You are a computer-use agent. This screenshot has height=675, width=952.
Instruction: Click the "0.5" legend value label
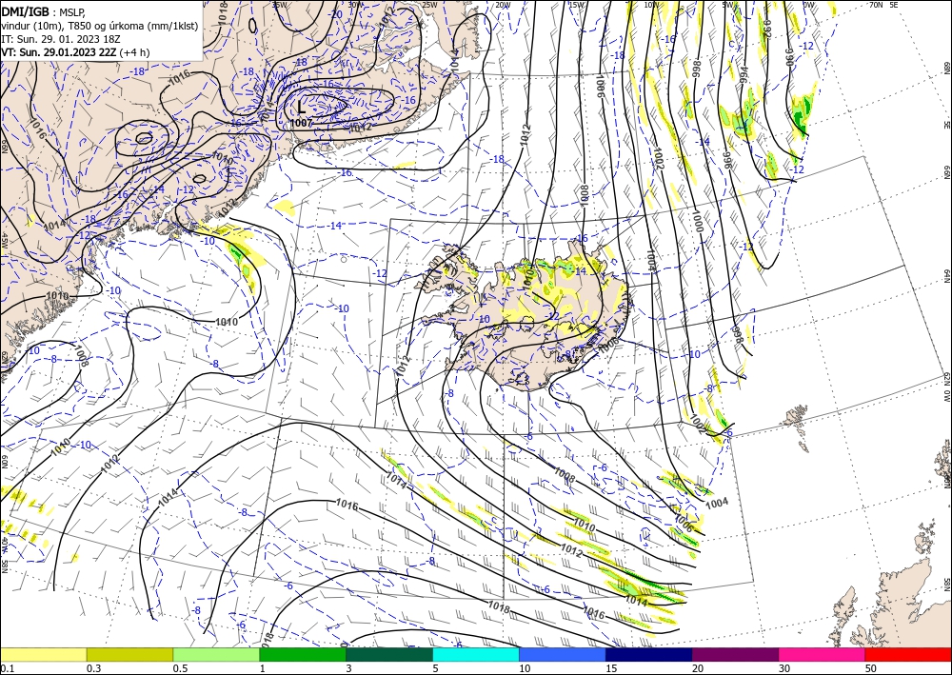(180, 668)
